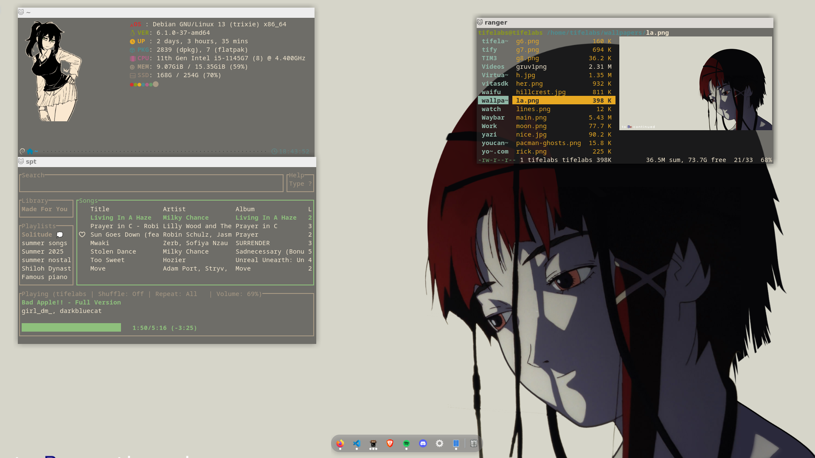This screenshot has width=815, height=458.
Task: Select la.png in ranger
Action: pos(564,101)
